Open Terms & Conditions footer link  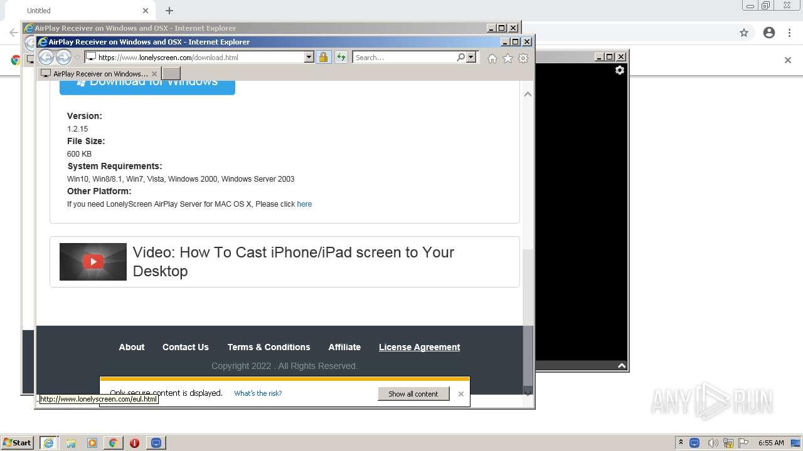pos(269,347)
